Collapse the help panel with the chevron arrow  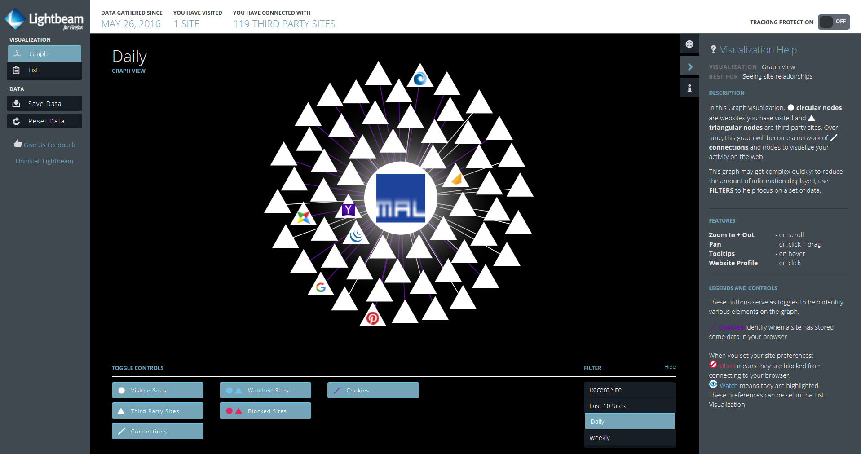pyautogui.click(x=690, y=67)
